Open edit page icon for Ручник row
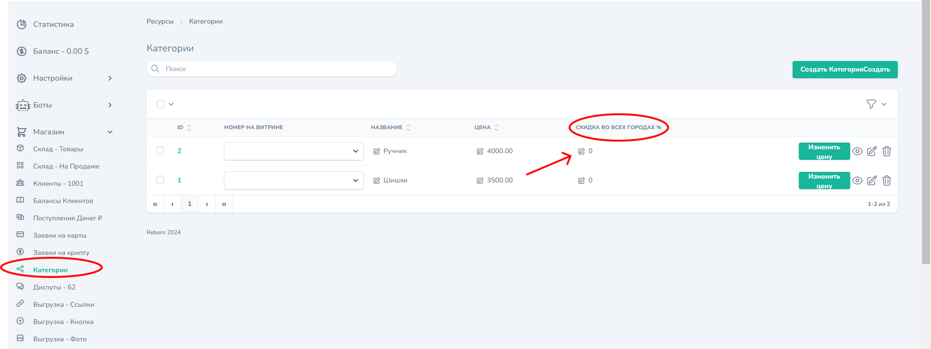 [872, 151]
